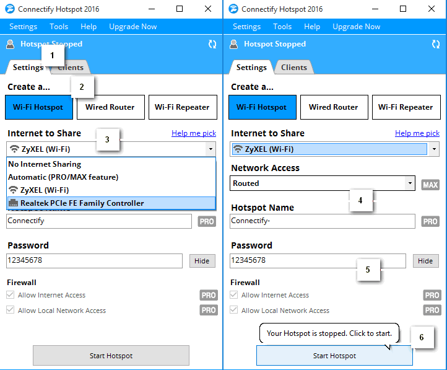Click PRO badge beside Hotspot Name, right window

tap(430, 221)
